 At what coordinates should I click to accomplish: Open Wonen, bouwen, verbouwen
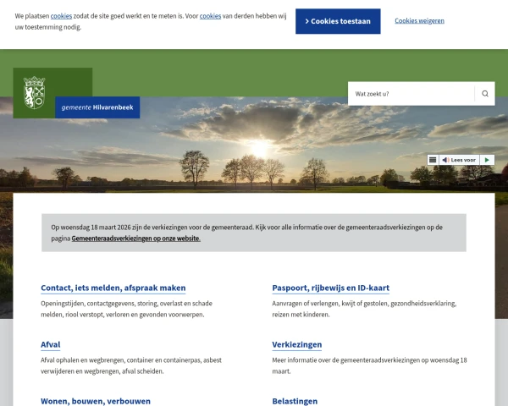[96, 401]
